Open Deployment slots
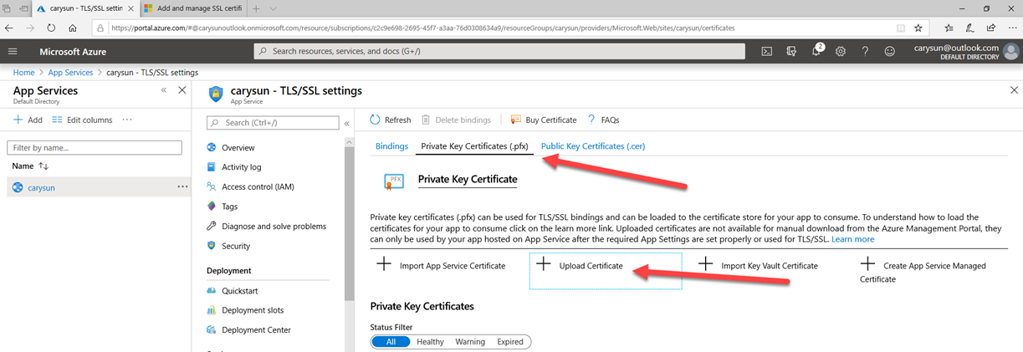 tap(253, 310)
